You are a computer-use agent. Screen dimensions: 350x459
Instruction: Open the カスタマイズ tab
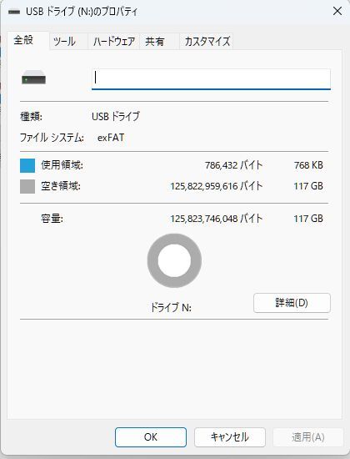point(206,42)
